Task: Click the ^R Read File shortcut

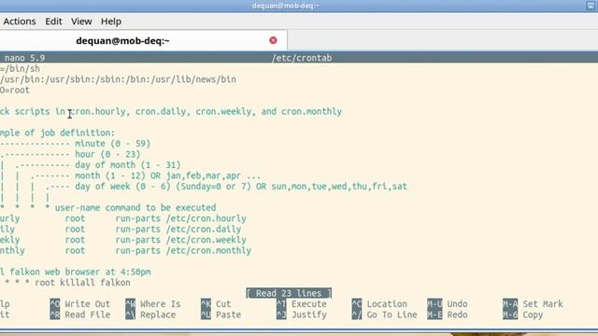Action: click(x=80, y=315)
